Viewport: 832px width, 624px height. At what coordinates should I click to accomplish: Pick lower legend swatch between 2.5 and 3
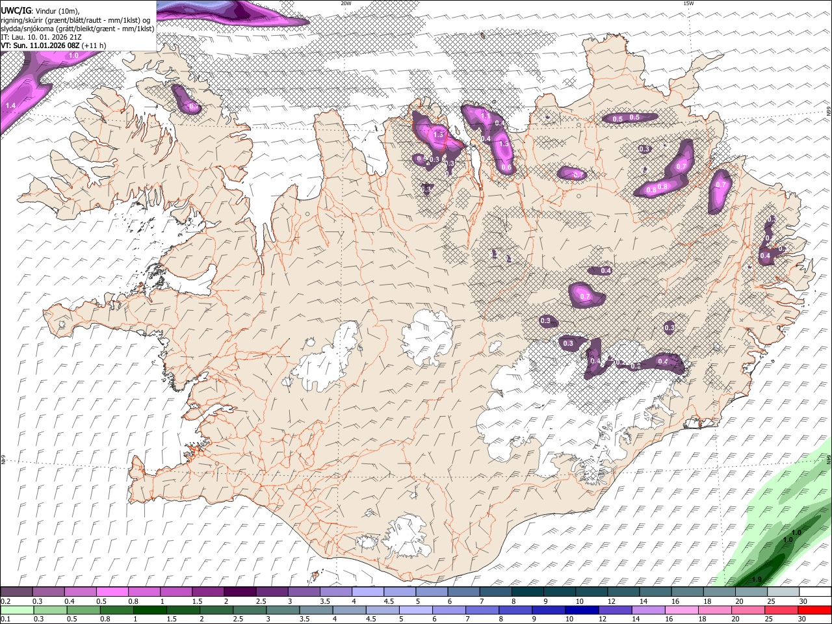[249, 610]
